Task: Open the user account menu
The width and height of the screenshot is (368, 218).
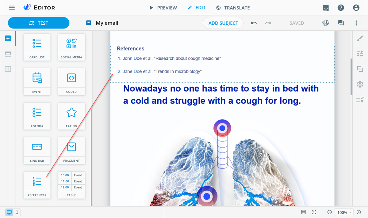Action: click(356, 8)
